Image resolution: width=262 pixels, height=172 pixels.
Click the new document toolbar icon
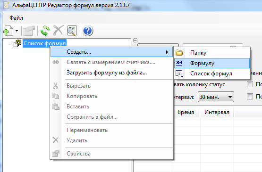pyautogui.click(x=8, y=31)
